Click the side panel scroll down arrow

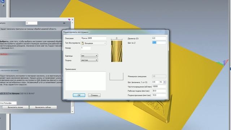[x=72, y=112]
